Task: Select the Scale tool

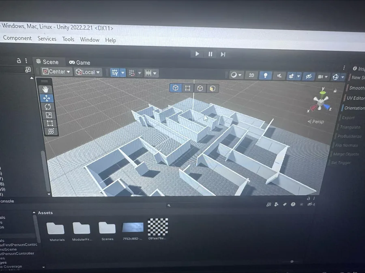Action: [x=49, y=115]
